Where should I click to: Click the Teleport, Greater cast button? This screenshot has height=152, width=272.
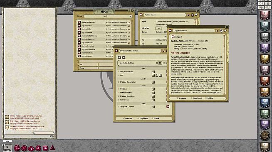coord(153,107)
